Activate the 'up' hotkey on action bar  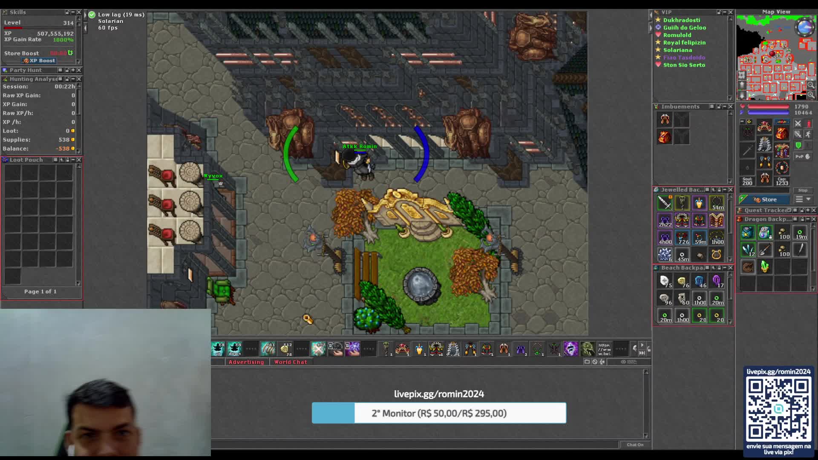pos(218,349)
